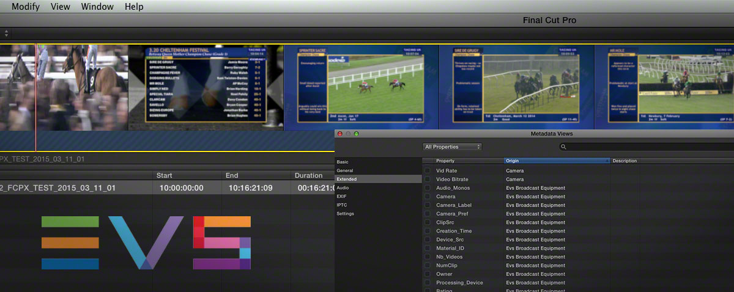Screen dimensions: 734x292
Task: Select the Video Bitrate property name
Action: (451, 180)
